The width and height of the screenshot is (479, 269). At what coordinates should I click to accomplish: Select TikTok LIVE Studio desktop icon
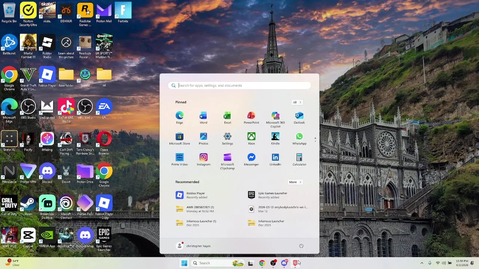(x=66, y=111)
